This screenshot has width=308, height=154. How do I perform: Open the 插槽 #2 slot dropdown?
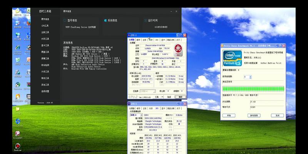(136, 115)
